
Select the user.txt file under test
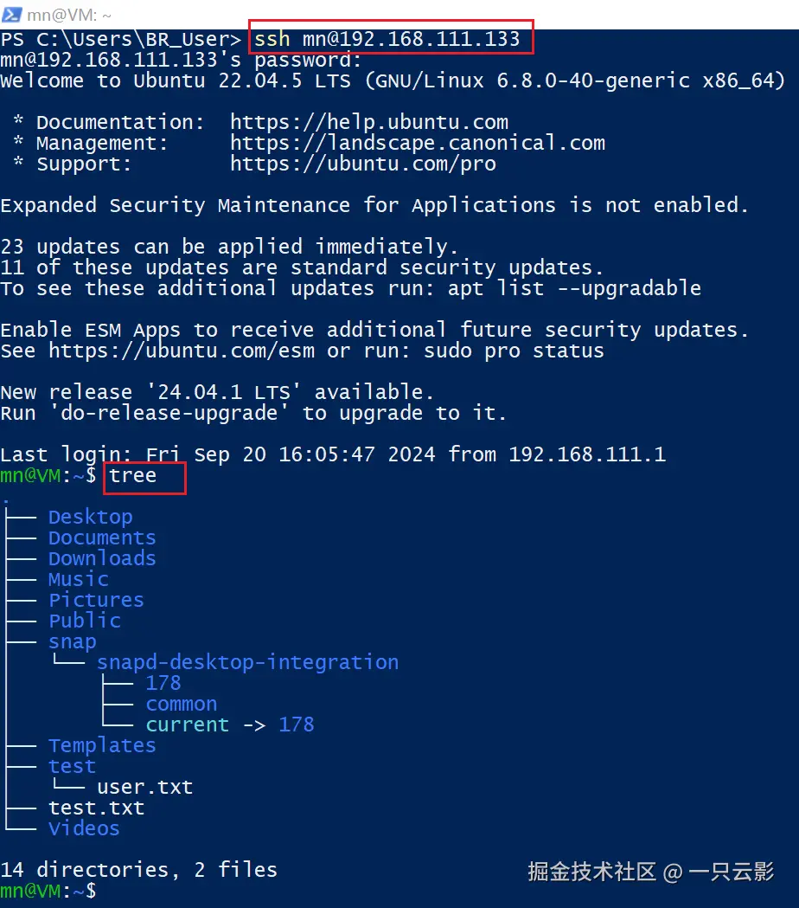[x=144, y=787]
